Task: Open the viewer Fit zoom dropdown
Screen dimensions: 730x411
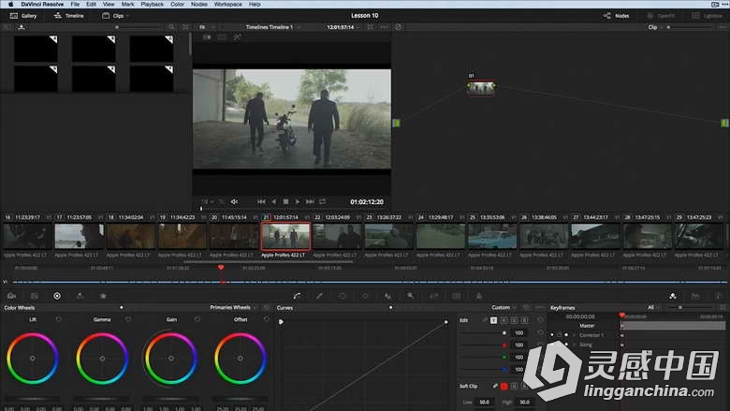Action: pyautogui.click(x=208, y=27)
